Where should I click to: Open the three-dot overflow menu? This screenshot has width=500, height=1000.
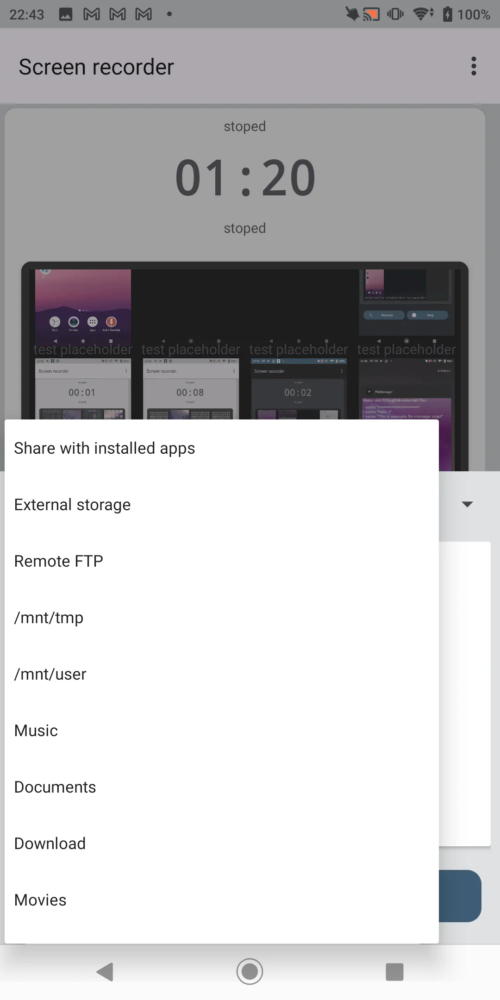[473, 66]
